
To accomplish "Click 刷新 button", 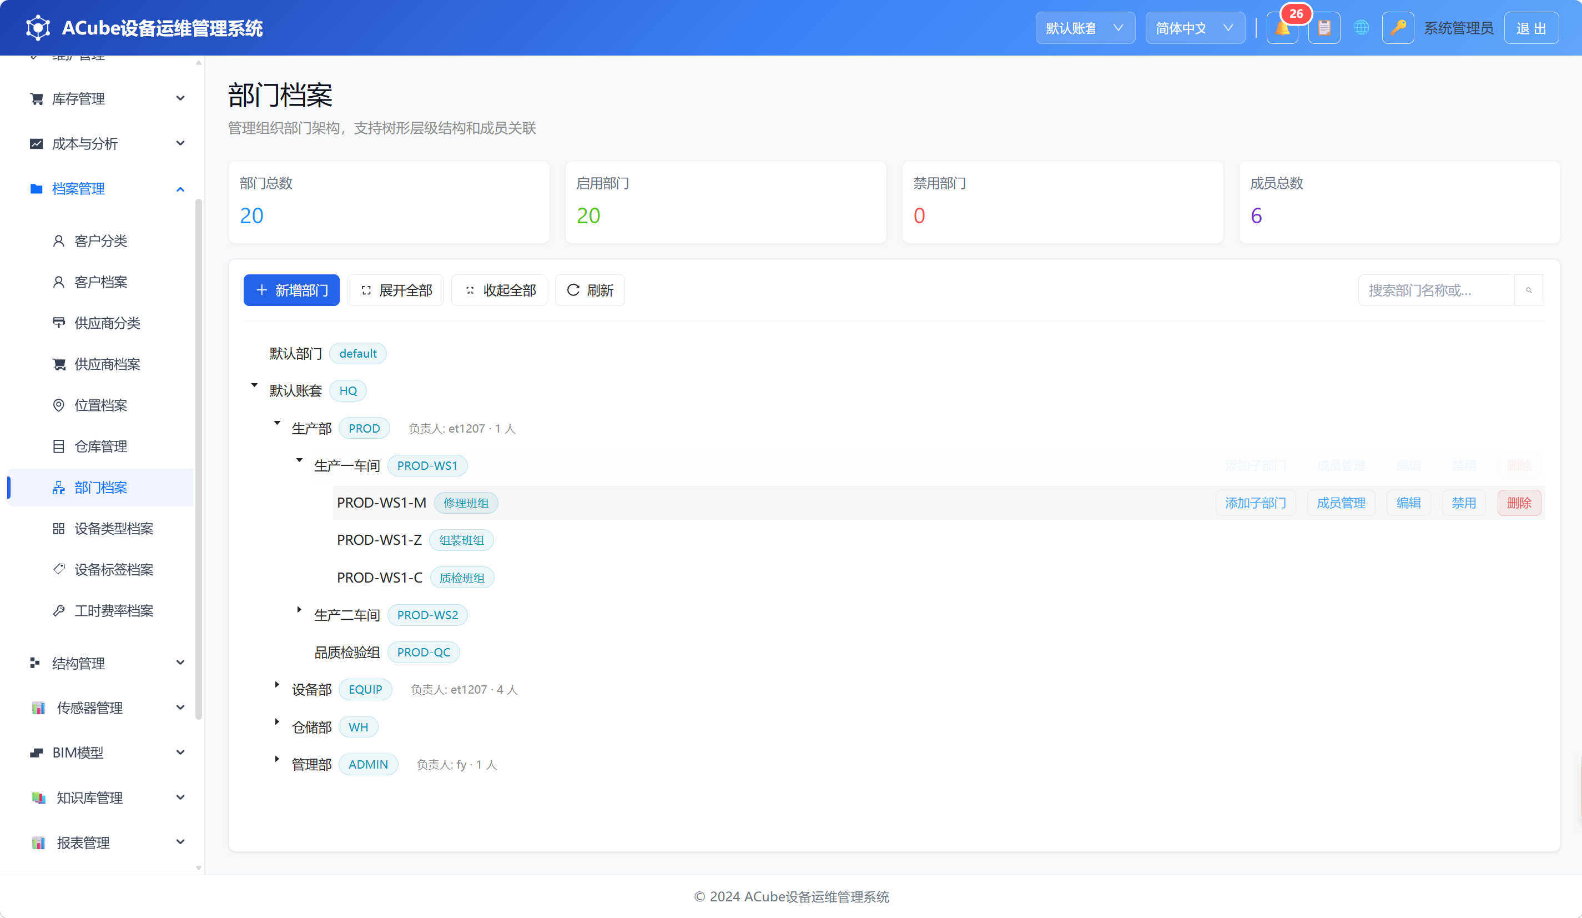I will [590, 290].
